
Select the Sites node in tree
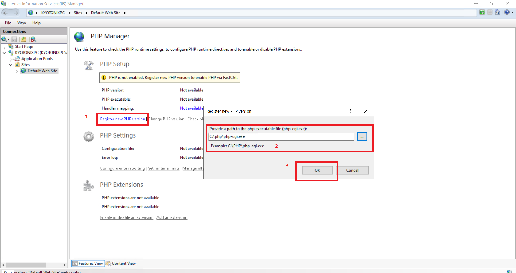26,65
